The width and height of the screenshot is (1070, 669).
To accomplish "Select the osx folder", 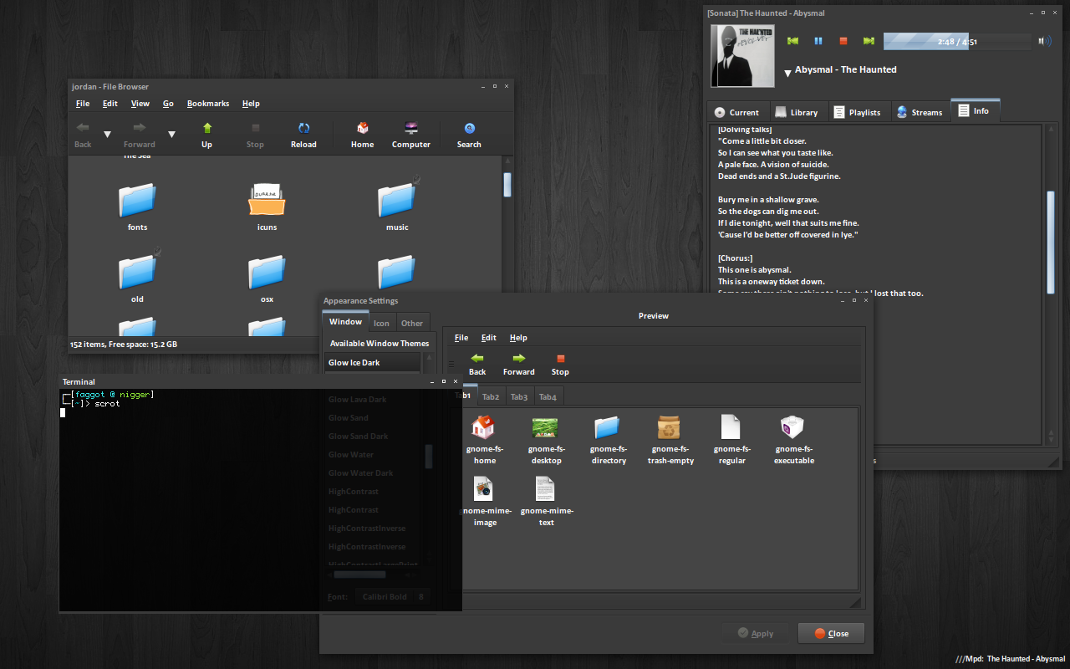I will click(x=267, y=278).
